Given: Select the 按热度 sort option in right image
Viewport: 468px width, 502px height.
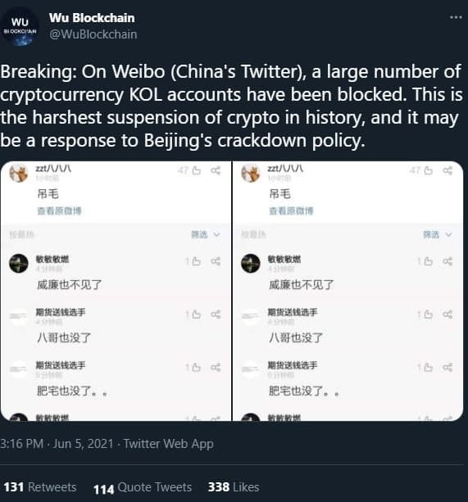Looking at the screenshot, I should pos(253,235).
